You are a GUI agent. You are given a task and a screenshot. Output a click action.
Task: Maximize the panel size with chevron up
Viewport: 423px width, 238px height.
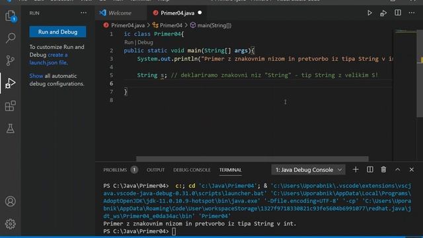398,170
